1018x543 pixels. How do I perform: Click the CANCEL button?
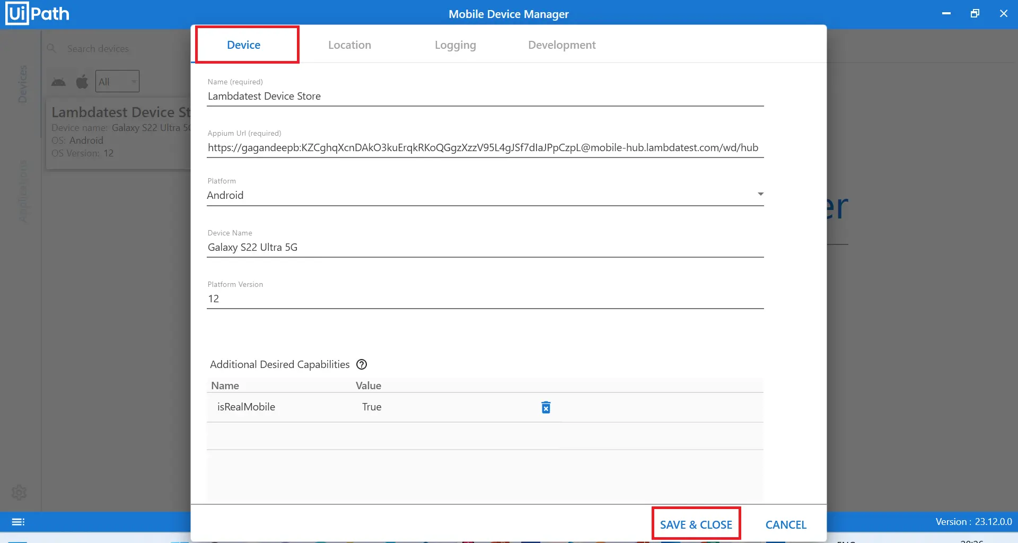pyautogui.click(x=785, y=524)
